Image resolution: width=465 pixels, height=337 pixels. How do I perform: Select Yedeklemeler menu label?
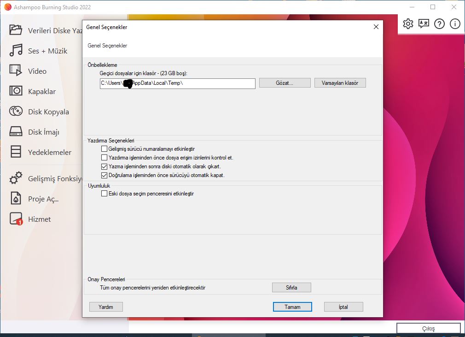(x=50, y=152)
